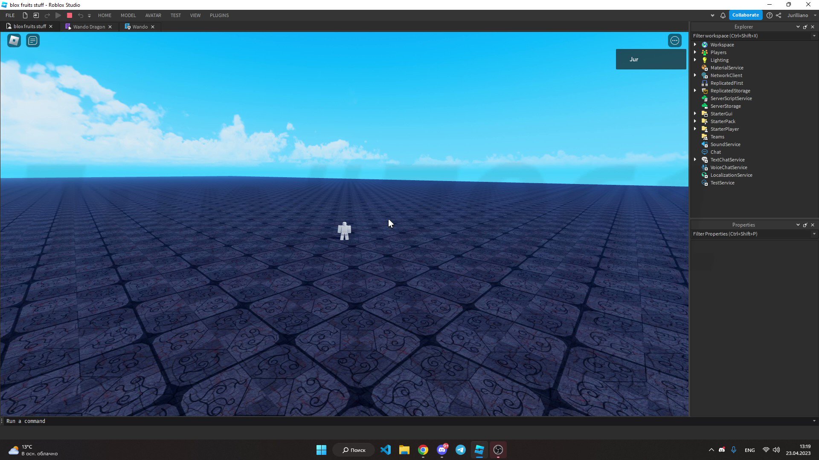Click the Redo arrow icon
Viewport: 819px width, 460px height.
click(47, 15)
